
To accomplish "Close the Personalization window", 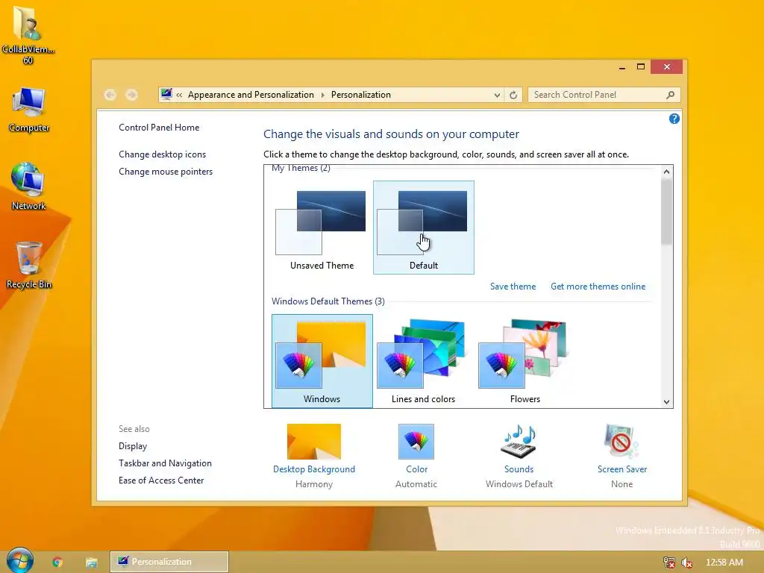I will point(666,66).
